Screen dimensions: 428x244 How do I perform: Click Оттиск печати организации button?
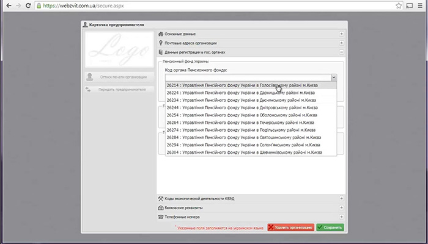click(x=119, y=77)
